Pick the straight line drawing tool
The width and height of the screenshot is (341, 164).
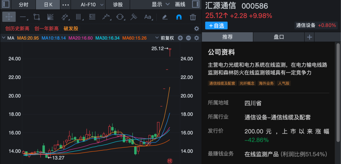(x=23, y=17)
